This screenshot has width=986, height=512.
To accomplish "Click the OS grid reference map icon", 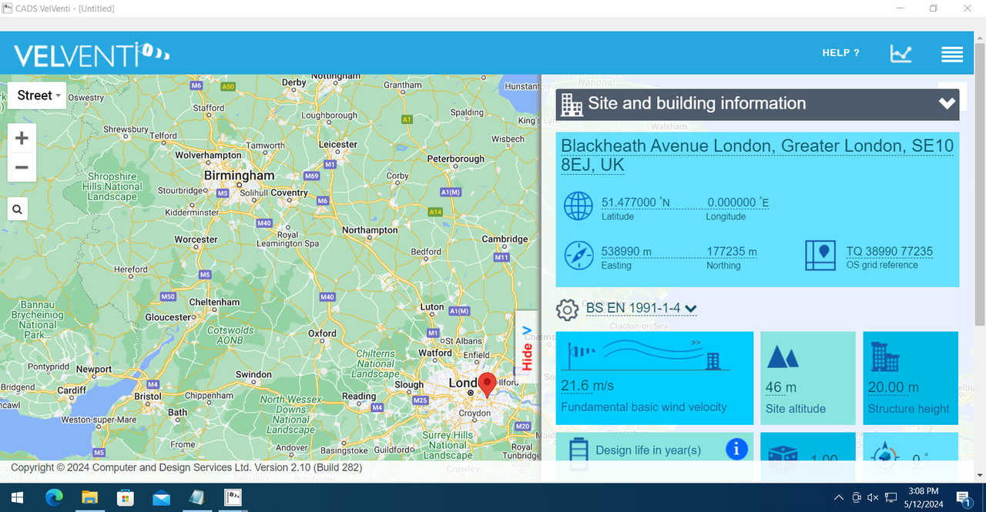I will coord(820,256).
